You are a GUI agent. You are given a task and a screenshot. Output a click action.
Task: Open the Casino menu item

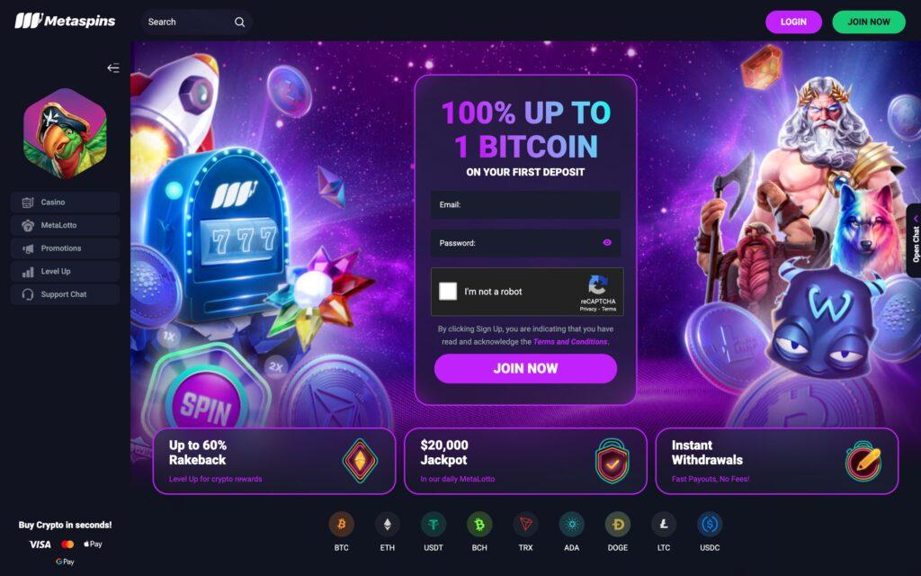[65, 202]
